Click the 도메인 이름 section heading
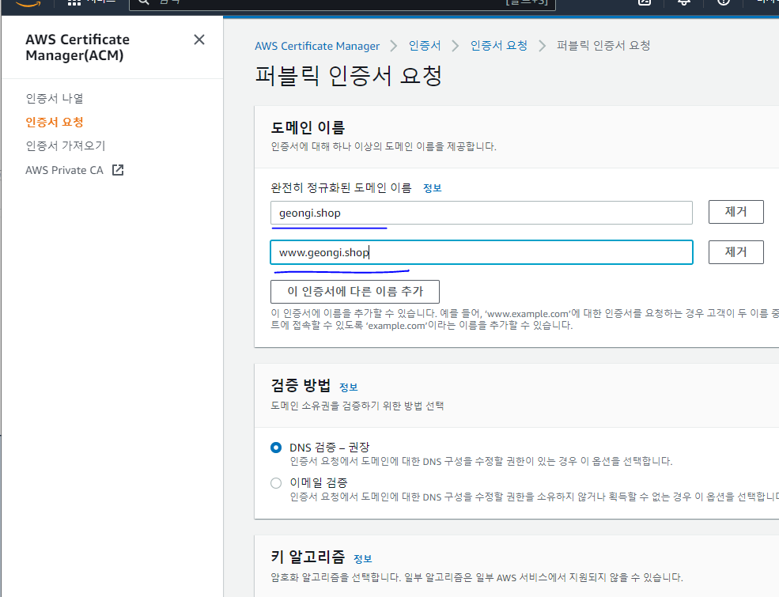779x597 pixels. pyautogui.click(x=308, y=127)
